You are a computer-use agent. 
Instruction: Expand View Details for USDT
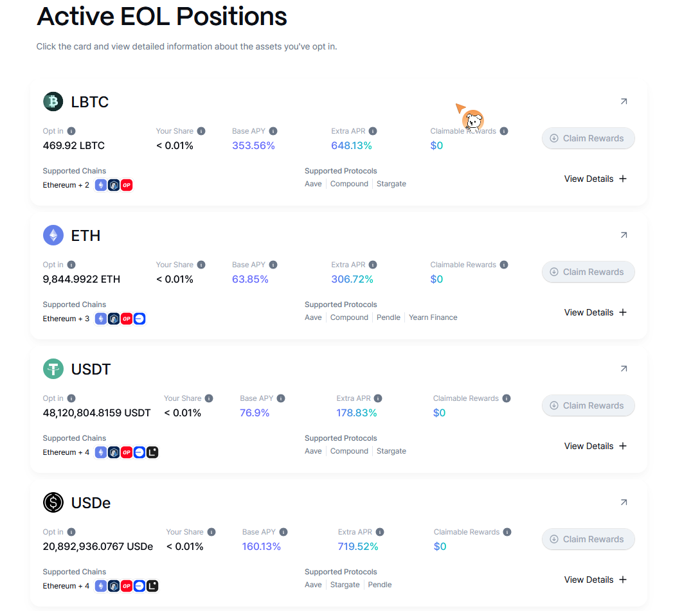(x=595, y=446)
